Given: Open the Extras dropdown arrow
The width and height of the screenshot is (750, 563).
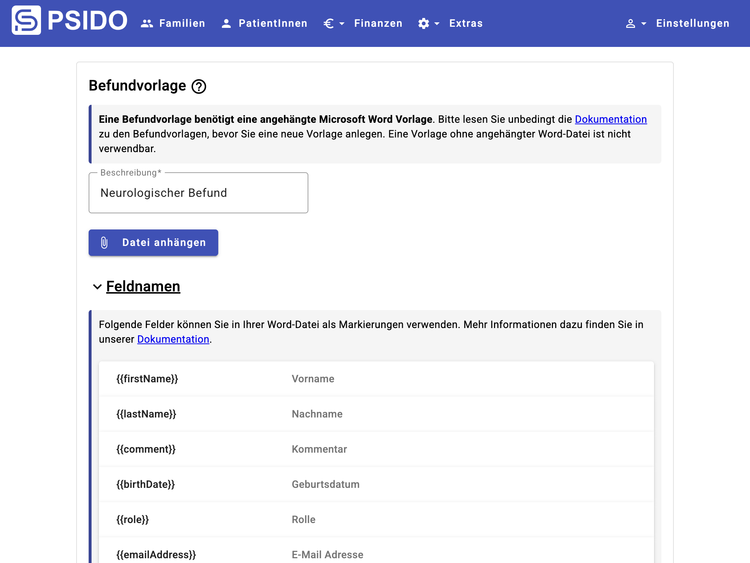Looking at the screenshot, I should [x=437, y=23].
